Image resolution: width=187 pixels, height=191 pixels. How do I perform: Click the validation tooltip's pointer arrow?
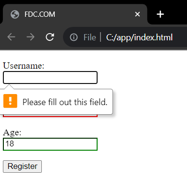coord(9,87)
